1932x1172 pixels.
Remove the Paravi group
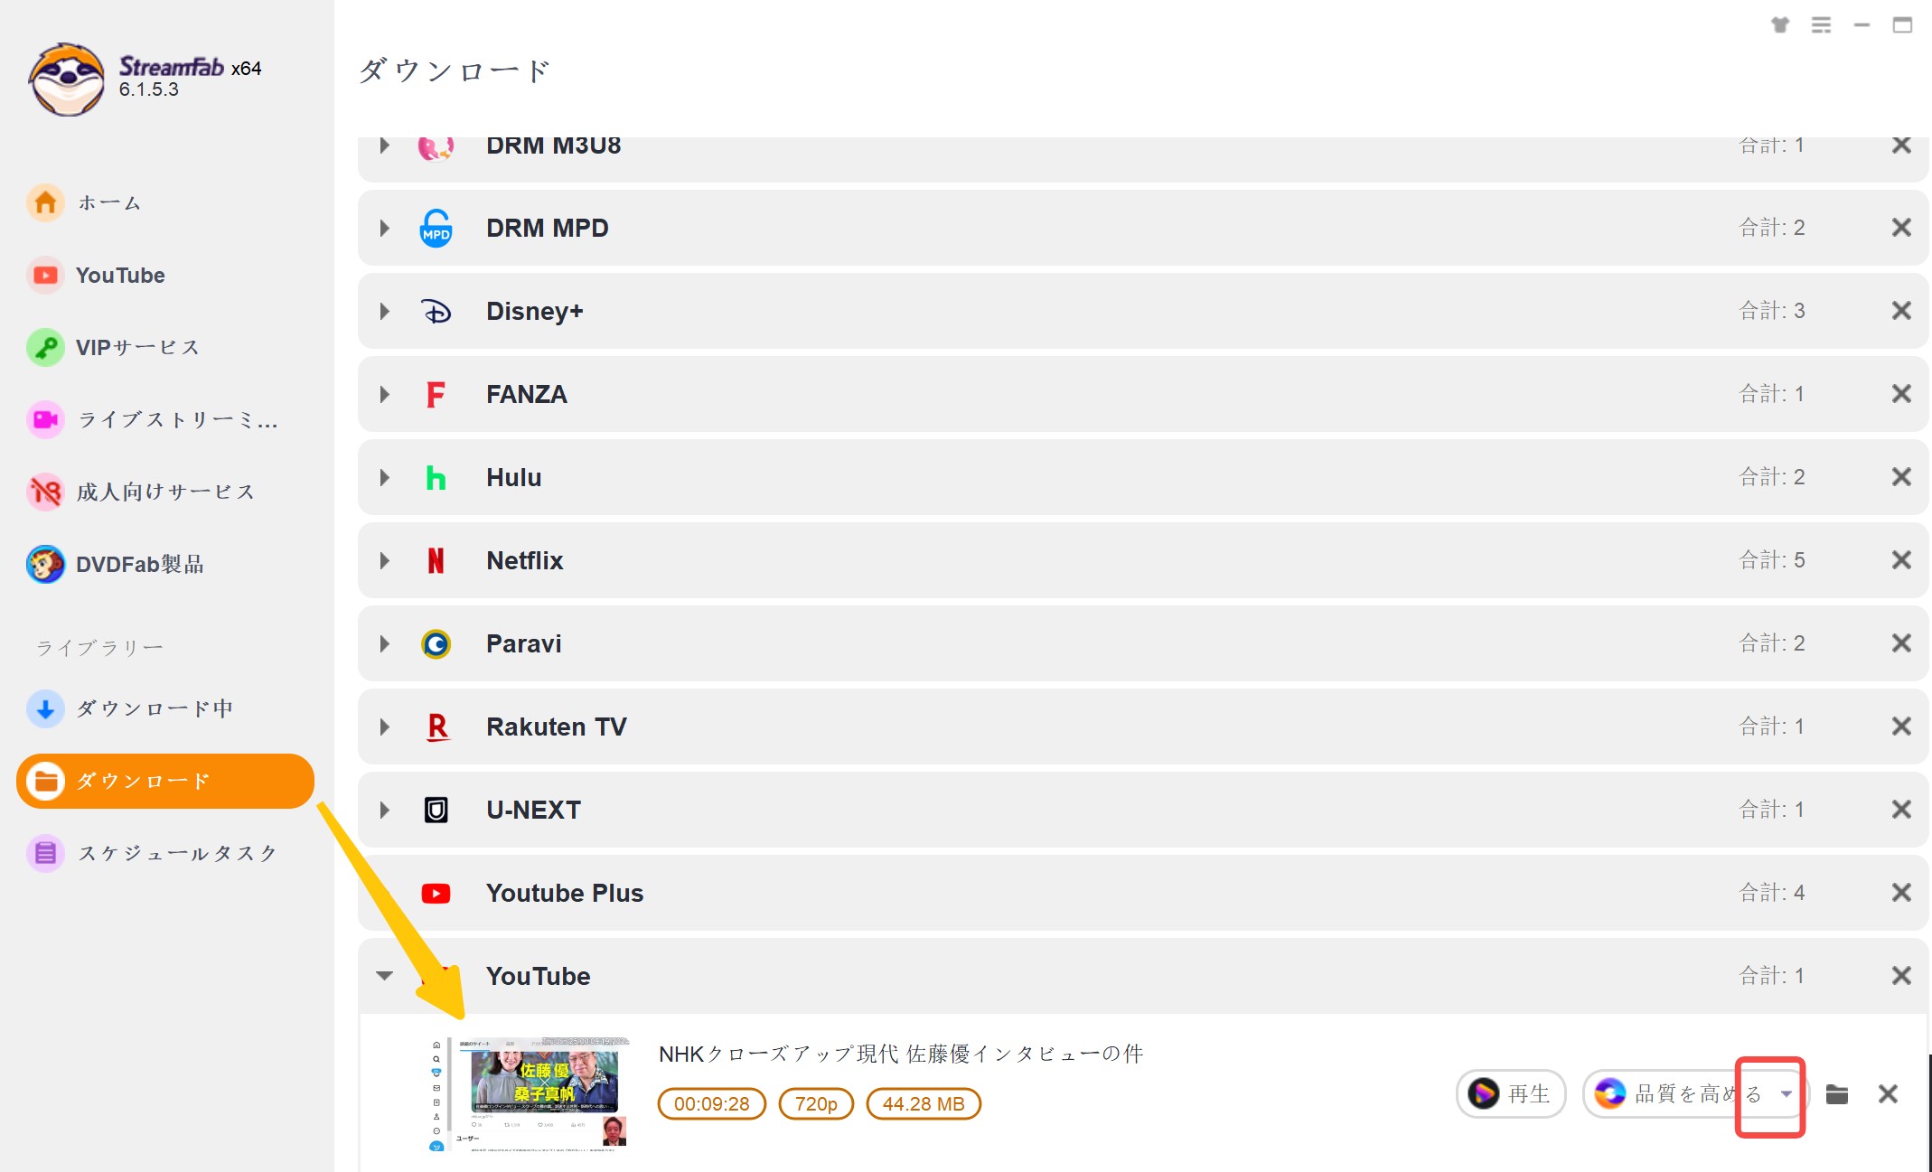point(1901,643)
